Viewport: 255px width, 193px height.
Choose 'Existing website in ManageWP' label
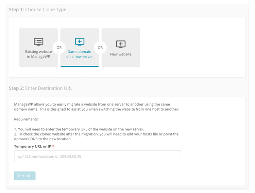click(38, 54)
